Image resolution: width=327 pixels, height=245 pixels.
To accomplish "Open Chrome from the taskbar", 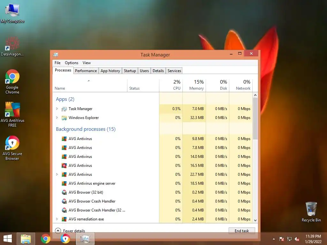I will click(x=46, y=239).
